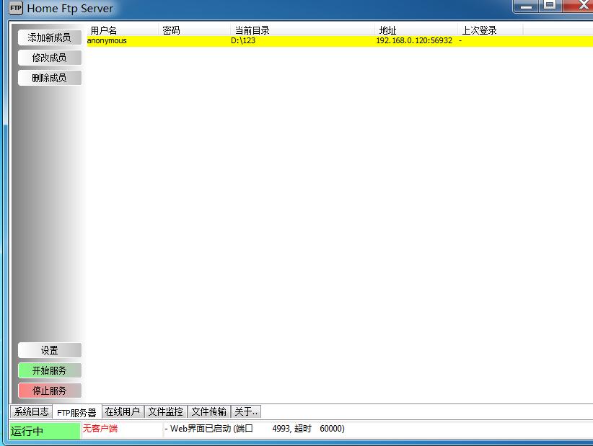Open the 设置 settings panel
Screen dimensions: 593x446
tap(49, 350)
